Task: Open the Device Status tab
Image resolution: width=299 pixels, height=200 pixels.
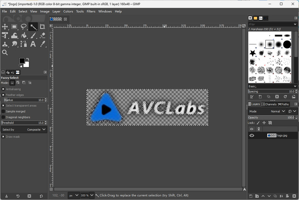Action: click(8, 72)
